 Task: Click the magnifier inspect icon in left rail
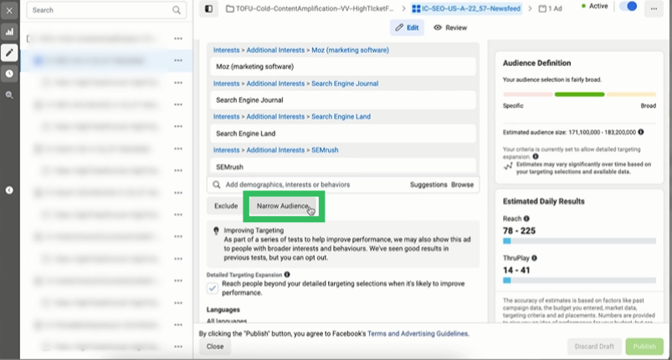point(9,95)
